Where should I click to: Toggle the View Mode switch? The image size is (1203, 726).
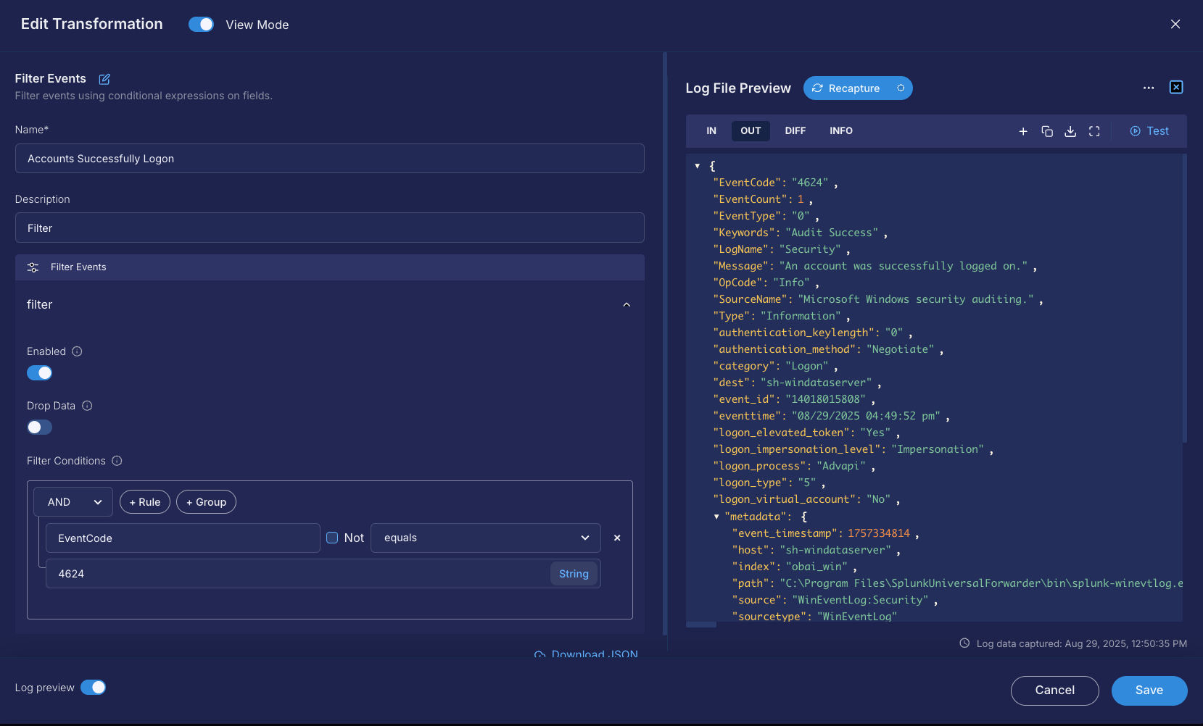[x=201, y=25]
